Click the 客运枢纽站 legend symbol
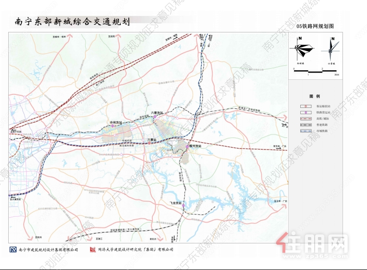The image size is (367, 270). [306, 105]
